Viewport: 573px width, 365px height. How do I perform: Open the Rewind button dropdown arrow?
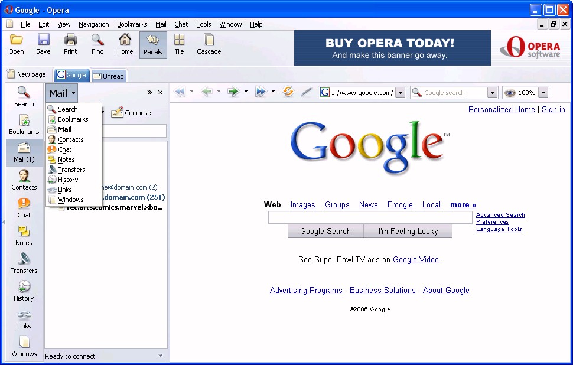[x=191, y=92]
